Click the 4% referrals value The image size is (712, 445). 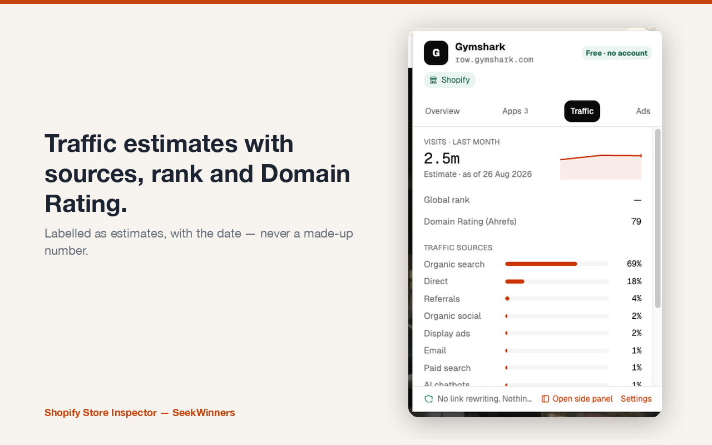click(636, 299)
